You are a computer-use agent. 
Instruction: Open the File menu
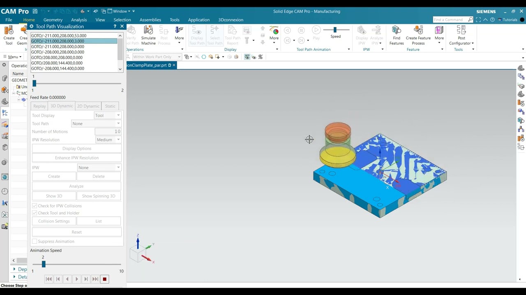[x=9, y=20]
